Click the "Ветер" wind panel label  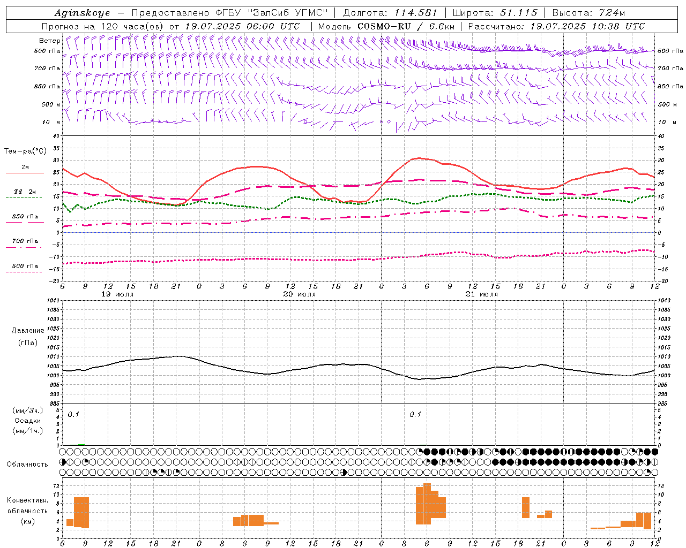coord(49,41)
